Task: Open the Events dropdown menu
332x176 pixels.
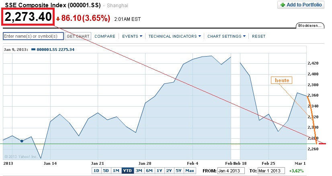Action: pyautogui.click(x=132, y=36)
